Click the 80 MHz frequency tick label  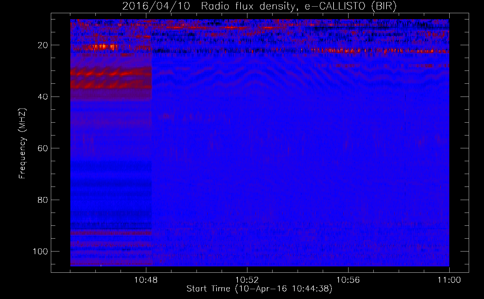click(x=43, y=200)
